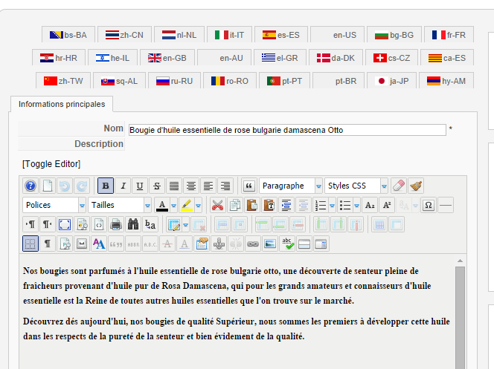Screen dimensions: 494x369
Task: Paste from the clipboard icon
Action: tap(251, 205)
